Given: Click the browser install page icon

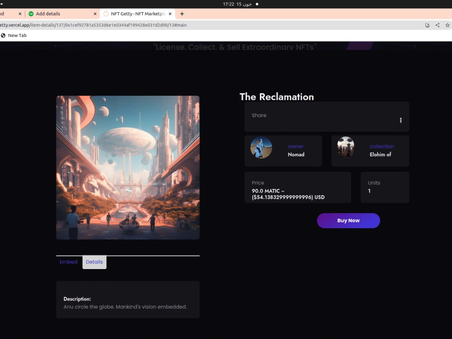Looking at the screenshot, I should click(x=427, y=25).
